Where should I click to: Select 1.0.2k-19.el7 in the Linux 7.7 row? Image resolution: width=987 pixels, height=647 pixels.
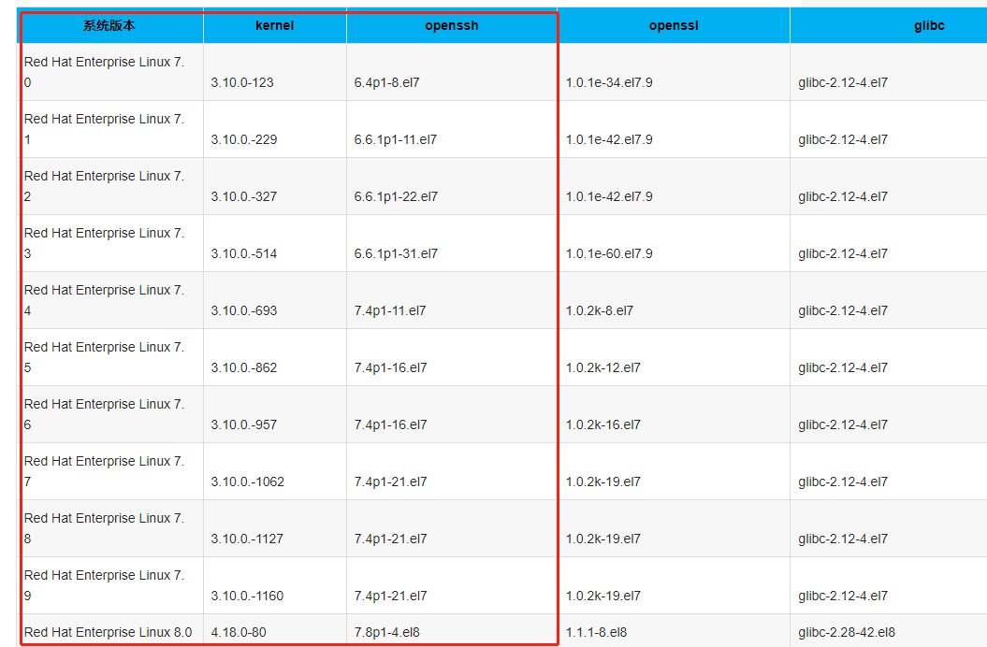(x=603, y=482)
